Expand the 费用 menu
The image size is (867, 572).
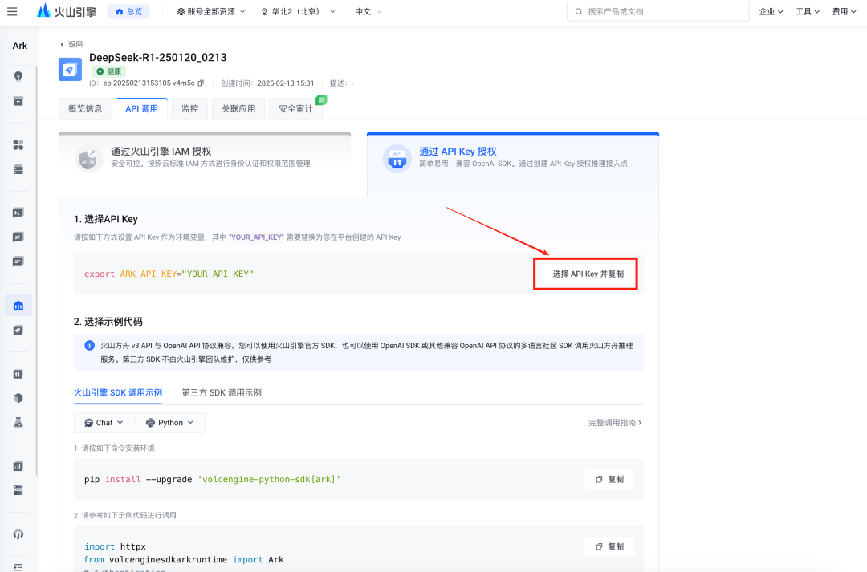(845, 11)
